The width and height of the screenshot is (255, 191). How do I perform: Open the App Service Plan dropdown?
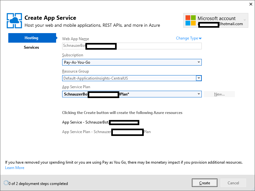[132, 94]
